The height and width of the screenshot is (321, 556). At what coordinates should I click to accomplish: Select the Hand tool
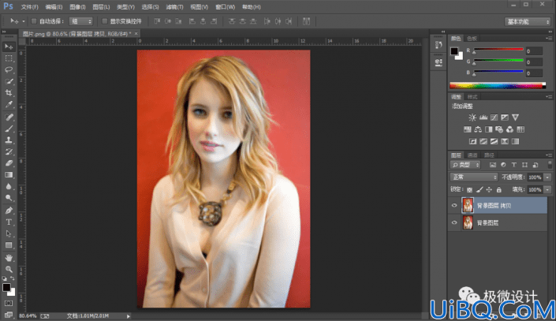[9, 257]
